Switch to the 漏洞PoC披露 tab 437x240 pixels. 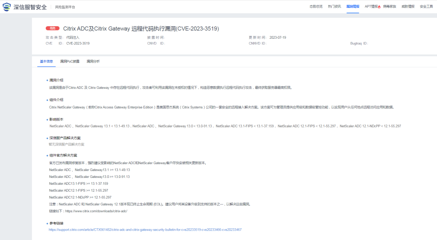point(70,61)
